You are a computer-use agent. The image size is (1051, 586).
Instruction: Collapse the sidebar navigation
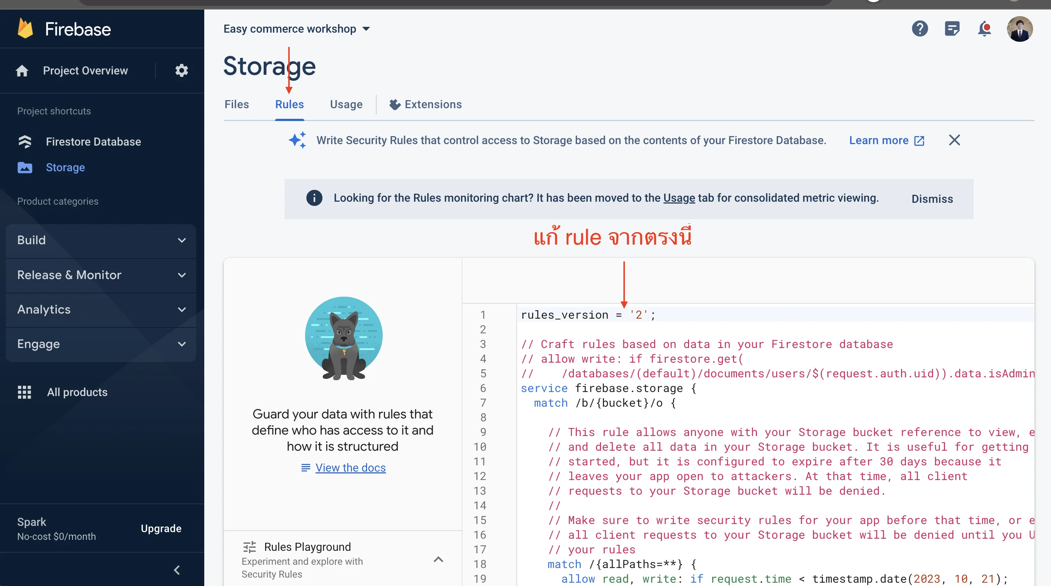click(x=177, y=570)
